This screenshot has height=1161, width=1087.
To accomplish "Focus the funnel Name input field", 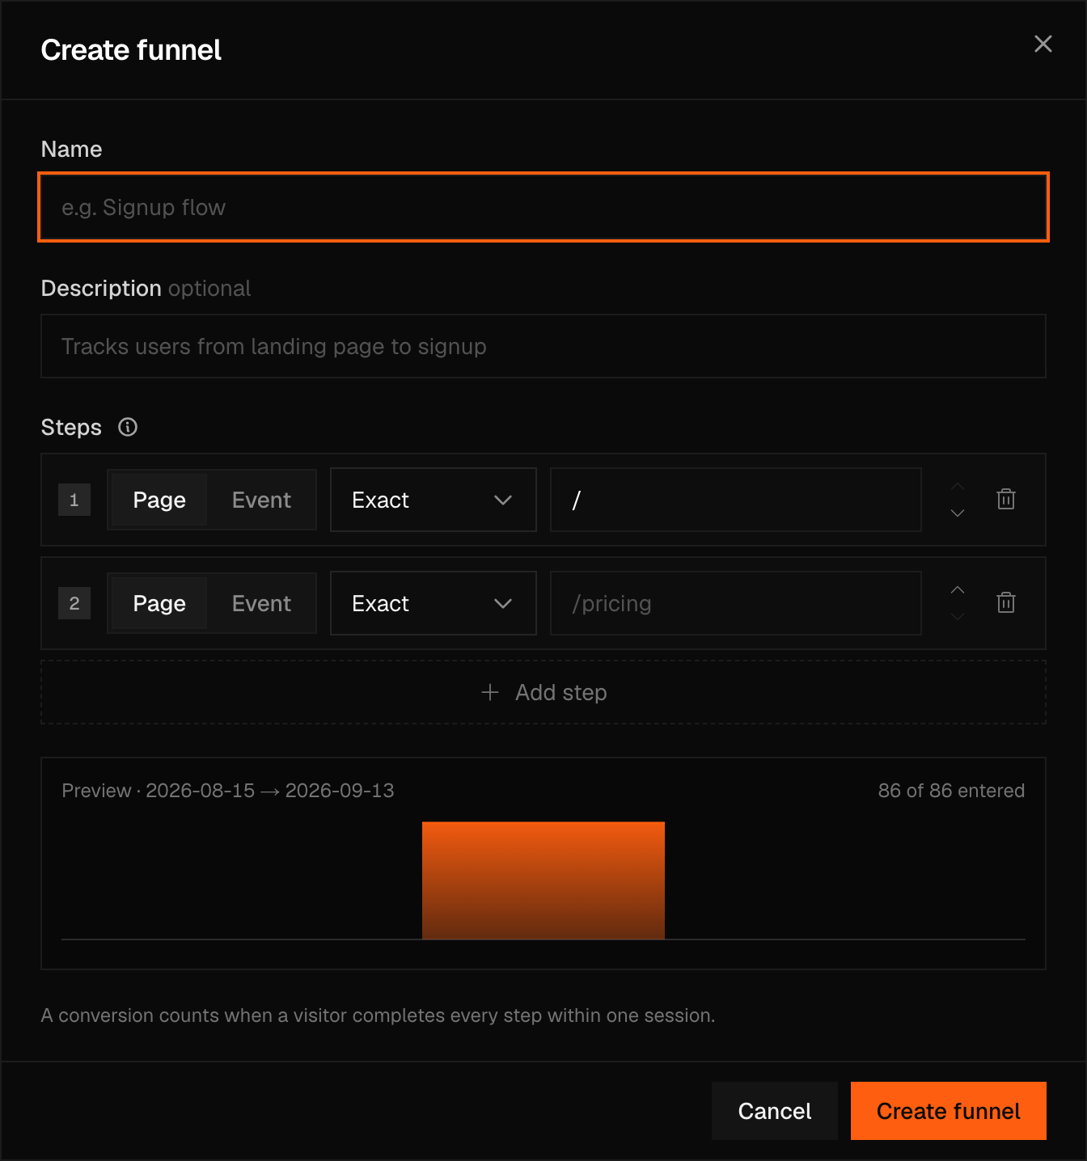I will click(x=543, y=207).
